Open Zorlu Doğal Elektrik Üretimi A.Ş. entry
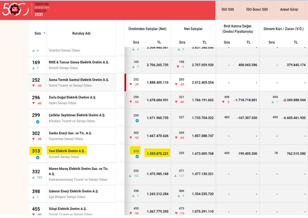The image size is (308, 218). (72, 98)
